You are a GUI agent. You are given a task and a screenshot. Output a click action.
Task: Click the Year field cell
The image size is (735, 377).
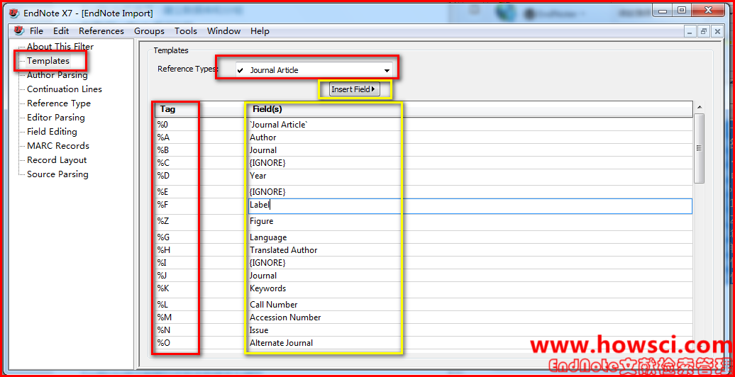[470, 176]
